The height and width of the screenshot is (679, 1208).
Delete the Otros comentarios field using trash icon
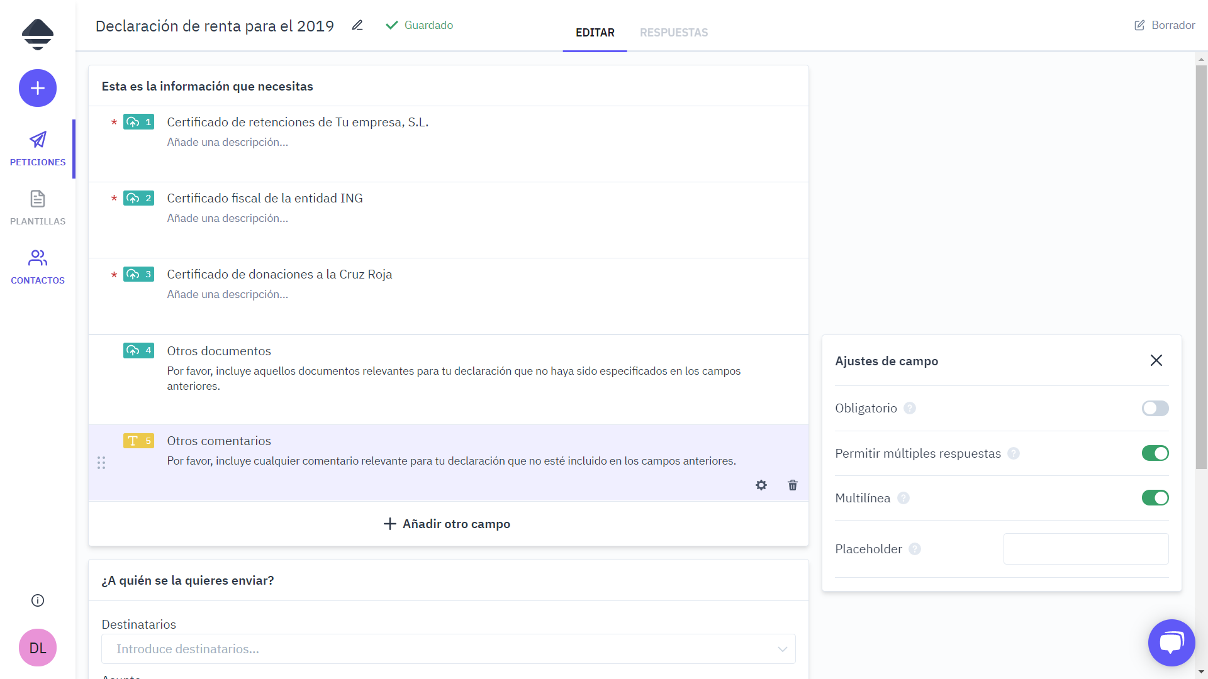[x=792, y=485]
